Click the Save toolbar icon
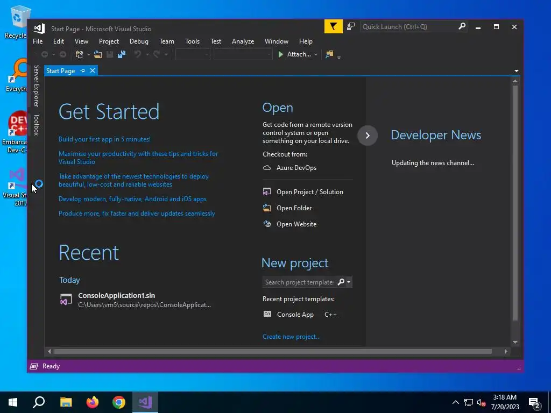The width and height of the screenshot is (551, 413). 110,54
